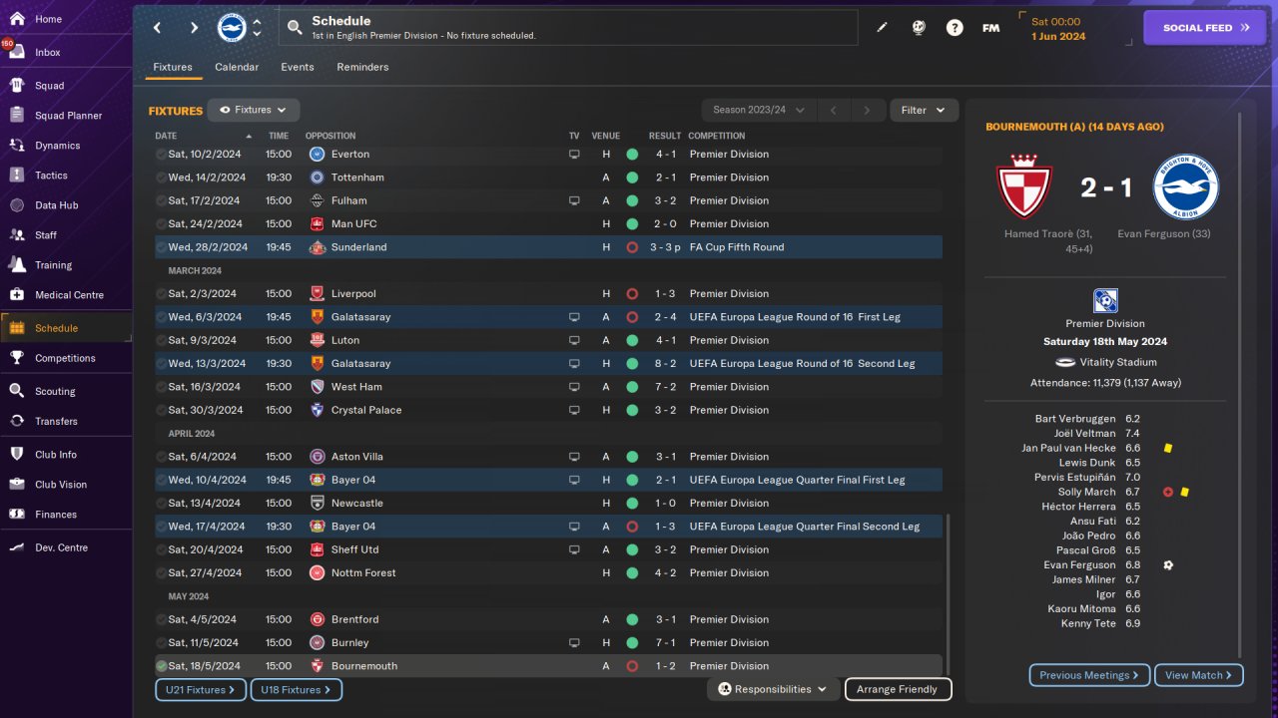The image size is (1278, 718).
Task: Open the Data Hub icon
Action: [16, 205]
